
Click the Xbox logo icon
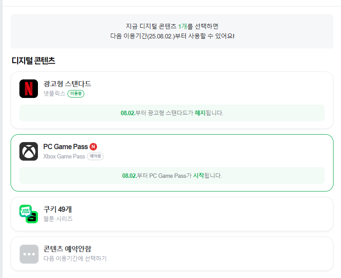(29, 151)
